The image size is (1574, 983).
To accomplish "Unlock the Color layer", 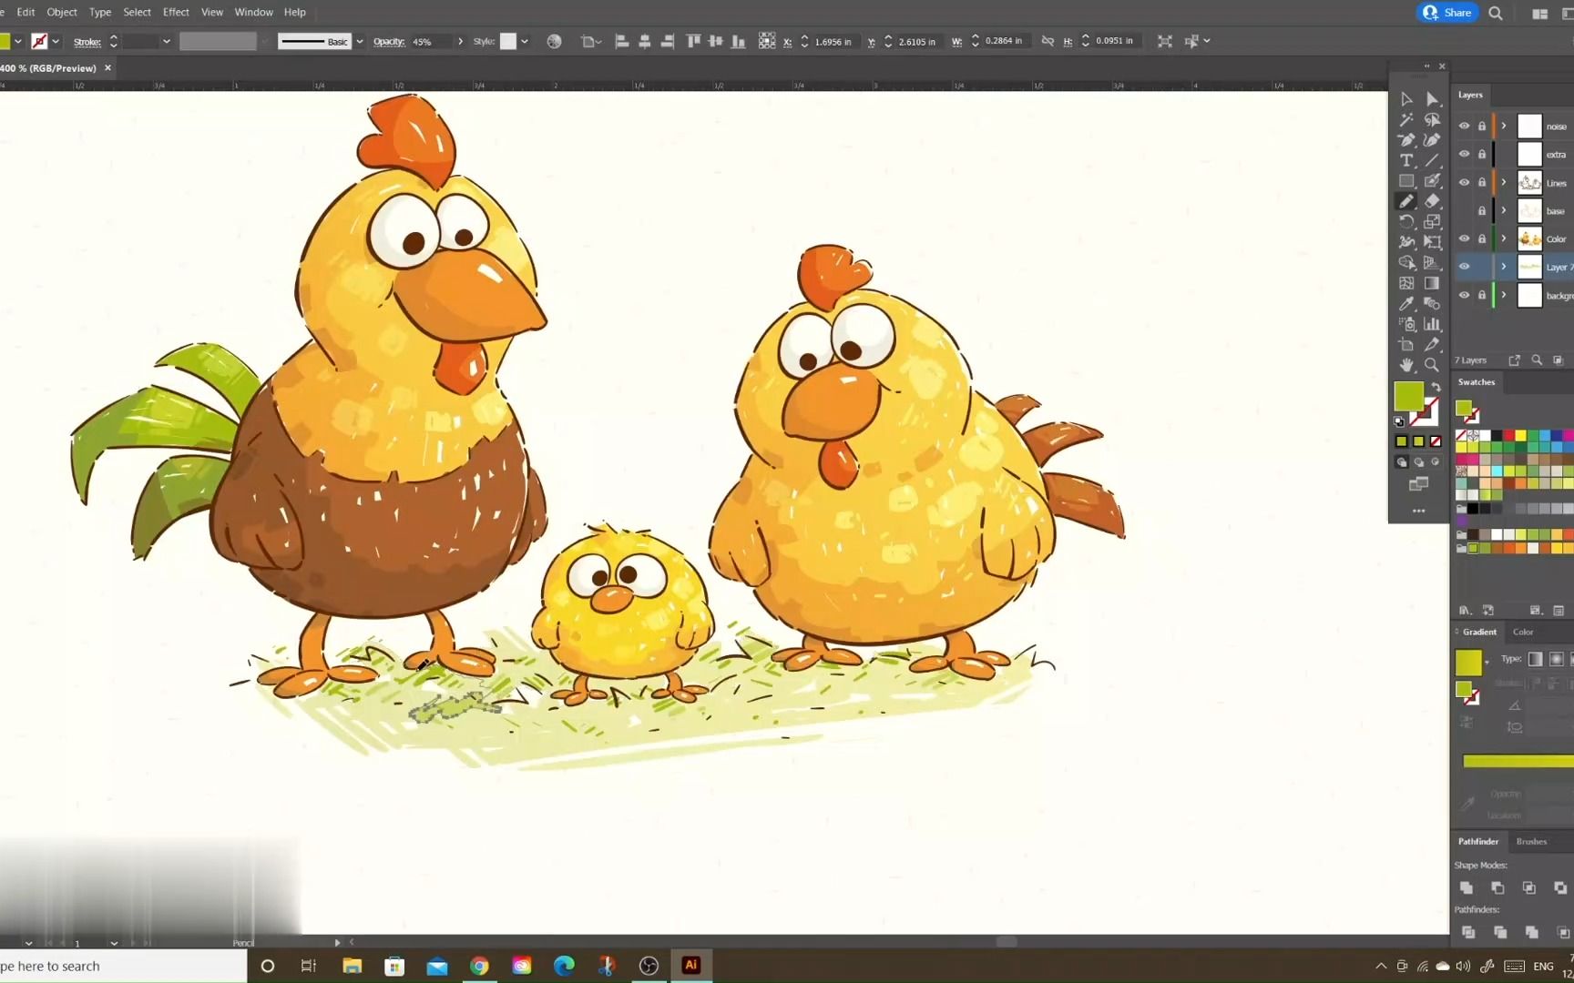I will click(x=1483, y=238).
